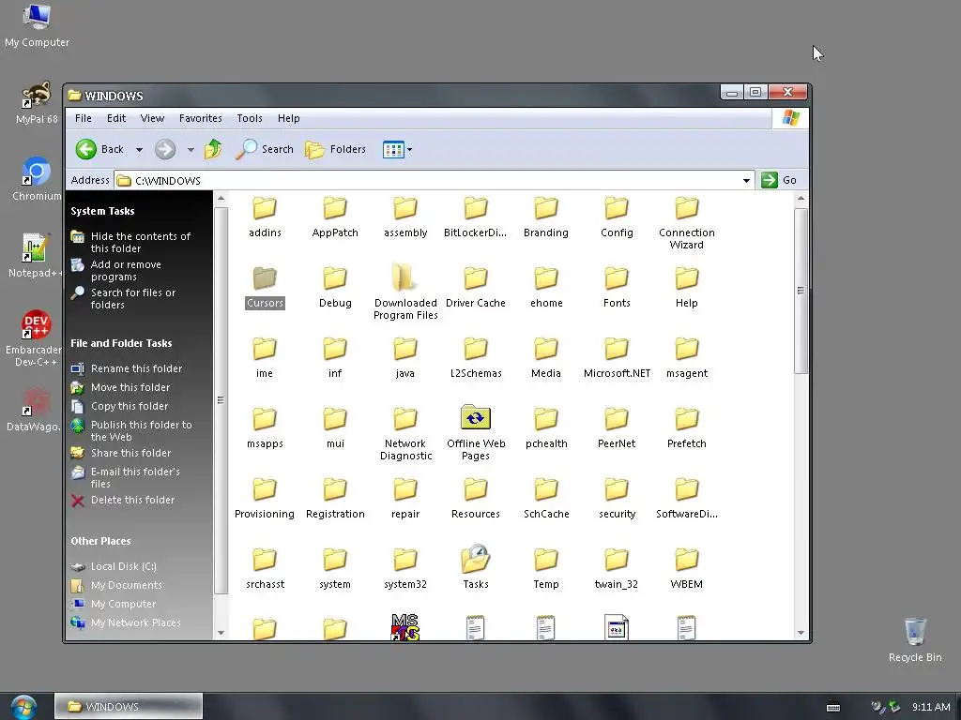Image resolution: width=961 pixels, height=720 pixels.
Task: Click the file list scroll down arrow
Action: tap(801, 633)
